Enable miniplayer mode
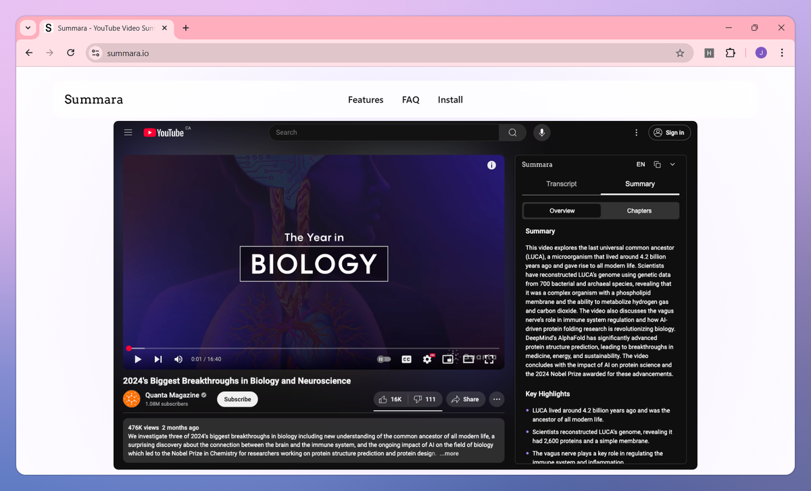 pos(447,359)
